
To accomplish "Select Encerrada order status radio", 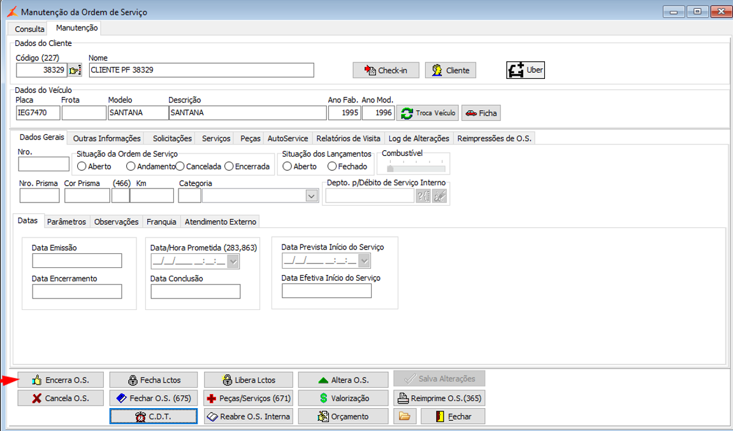I will click(229, 166).
